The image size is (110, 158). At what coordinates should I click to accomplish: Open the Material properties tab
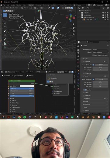coord(78,89)
